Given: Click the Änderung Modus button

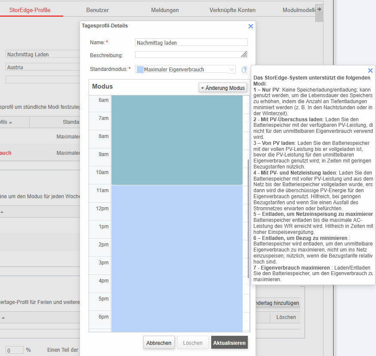Looking at the screenshot, I should pyautogui.click(x=223, y=88).
